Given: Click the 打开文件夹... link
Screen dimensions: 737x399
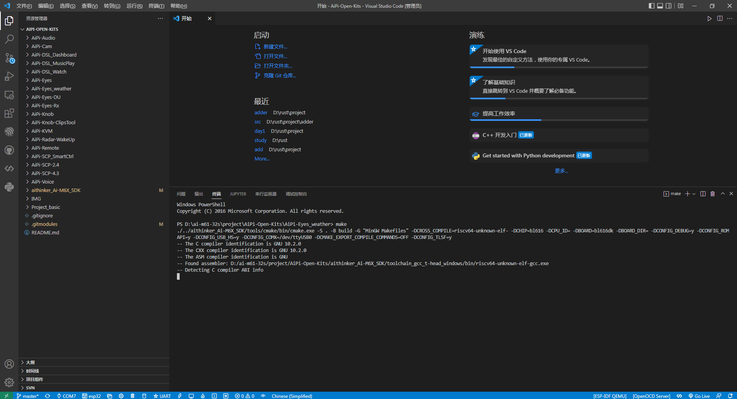Looking at the screenshot, I should pyautogui.click(x=273, y=66).
